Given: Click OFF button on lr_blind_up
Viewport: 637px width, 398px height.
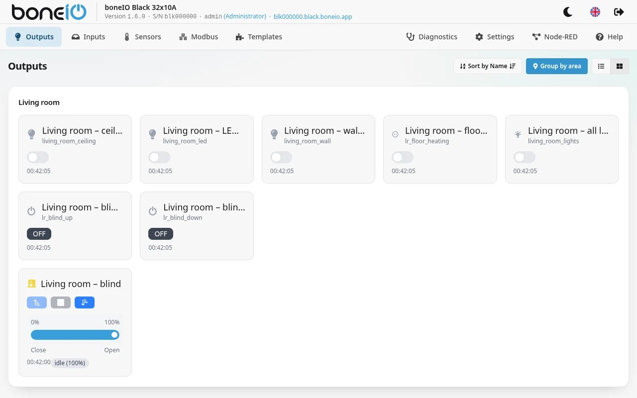Looking at the screenshot, I should click(x=39, y=234).
